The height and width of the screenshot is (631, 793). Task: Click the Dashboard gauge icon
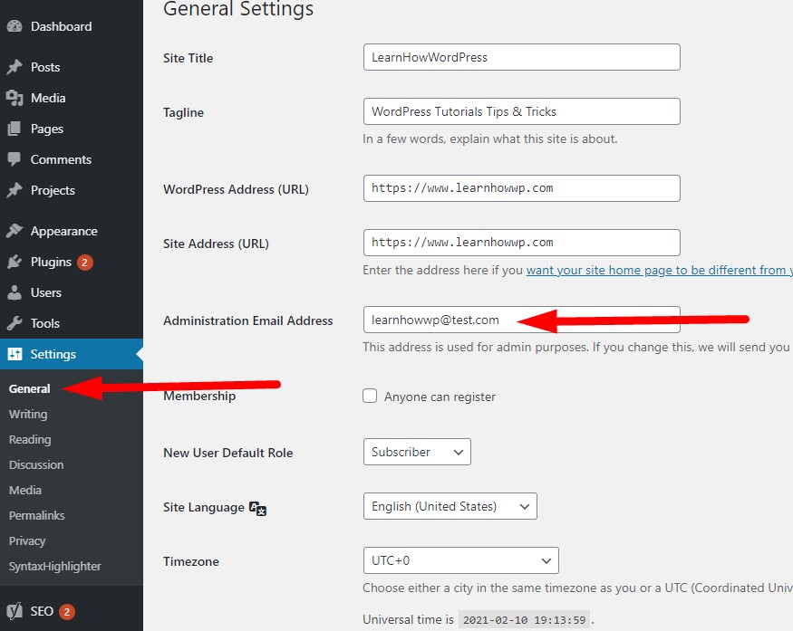pos(15,26)
